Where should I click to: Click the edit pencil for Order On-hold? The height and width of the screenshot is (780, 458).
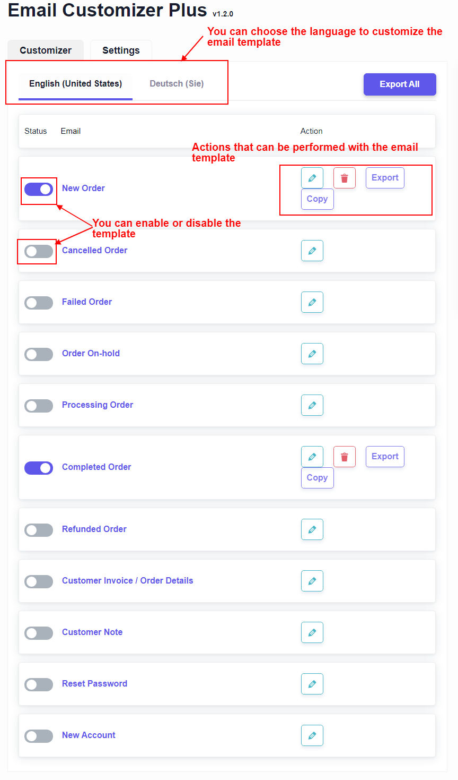[312, 354]
